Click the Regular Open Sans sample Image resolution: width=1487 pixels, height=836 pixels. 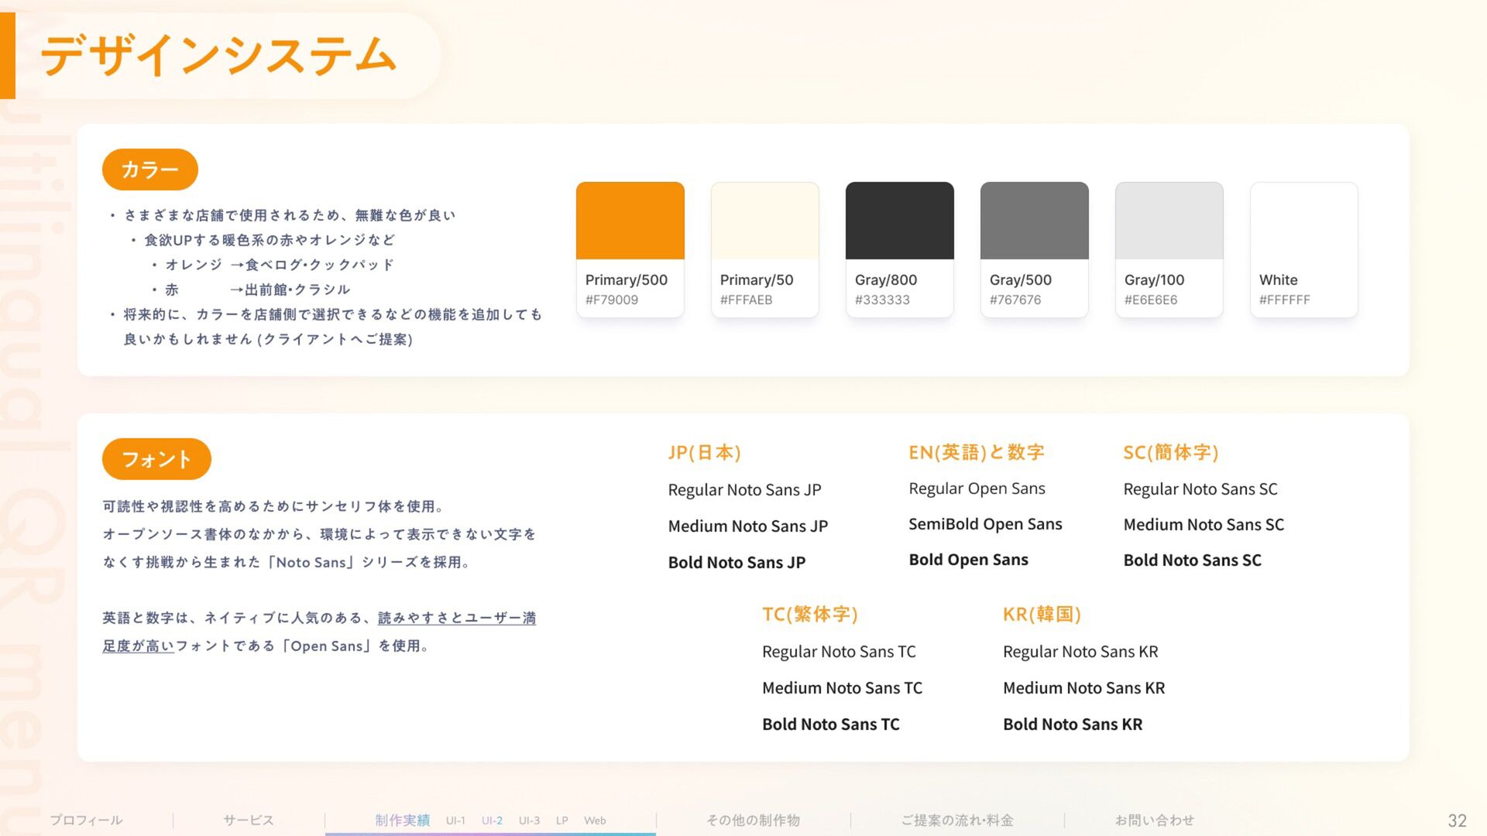point(977,488)
